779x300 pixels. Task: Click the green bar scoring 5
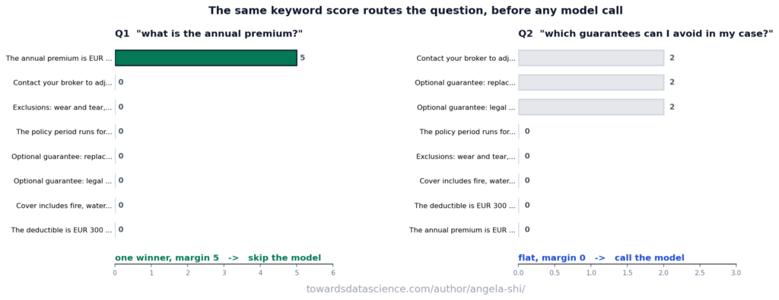[x=206, y=58]
